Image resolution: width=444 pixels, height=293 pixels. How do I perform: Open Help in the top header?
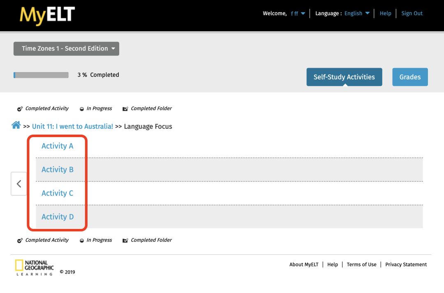click(x=385, y=13)
